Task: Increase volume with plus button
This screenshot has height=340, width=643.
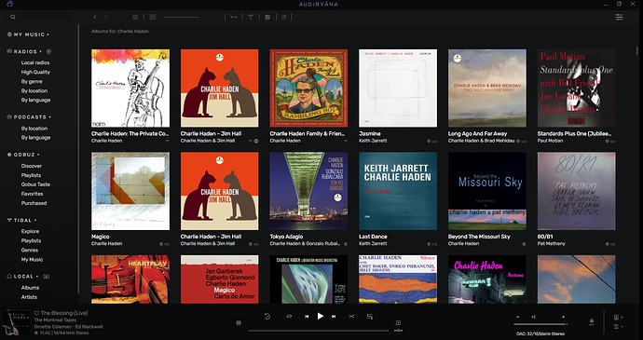Action: click(563, 317)
